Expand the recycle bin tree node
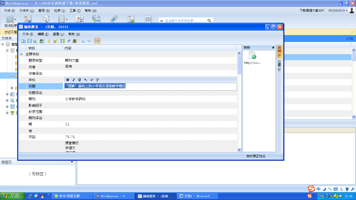The height and width of the screenshot is (200, 356). coord(7,113)
